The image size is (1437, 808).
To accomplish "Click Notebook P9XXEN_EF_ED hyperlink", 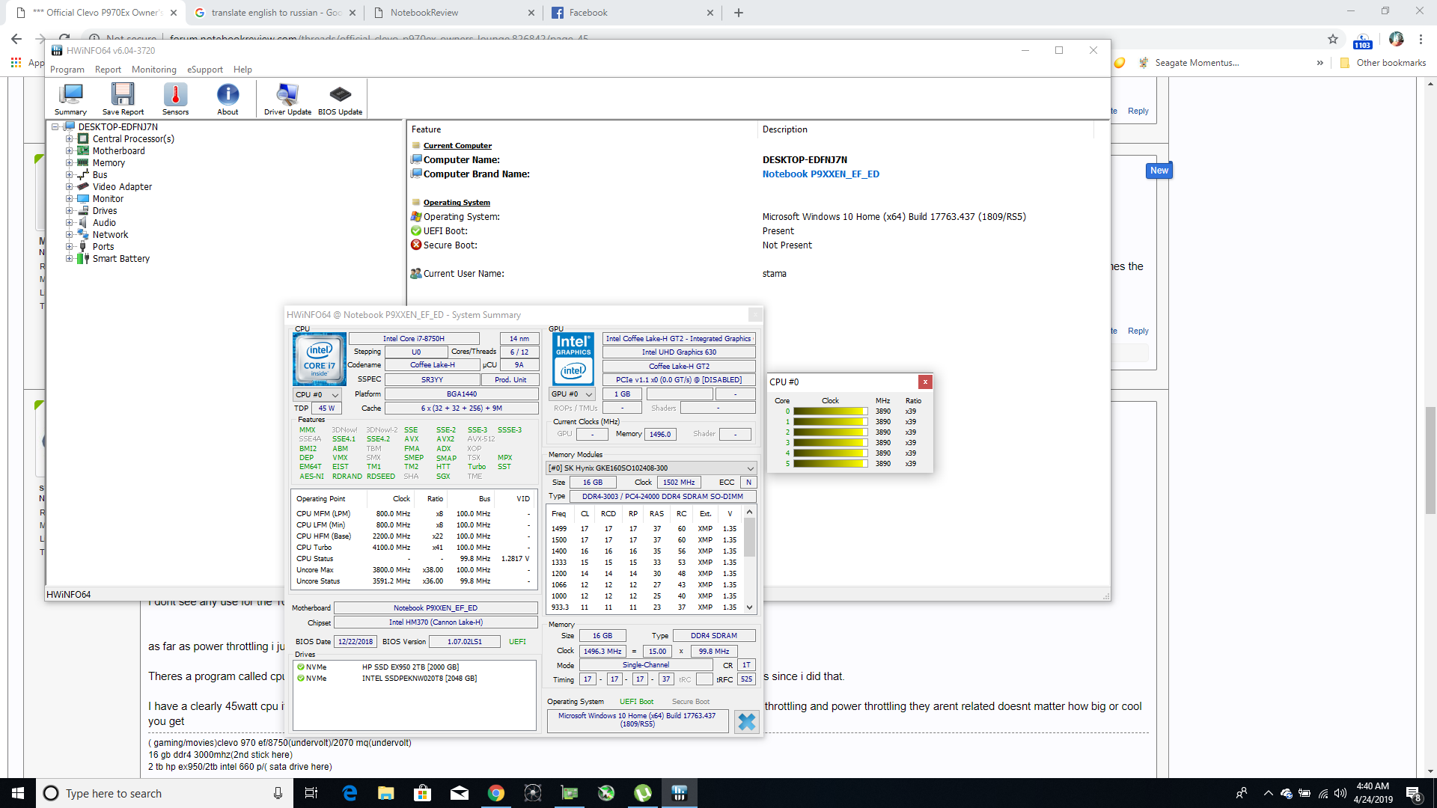I will [x=820, y=173].
